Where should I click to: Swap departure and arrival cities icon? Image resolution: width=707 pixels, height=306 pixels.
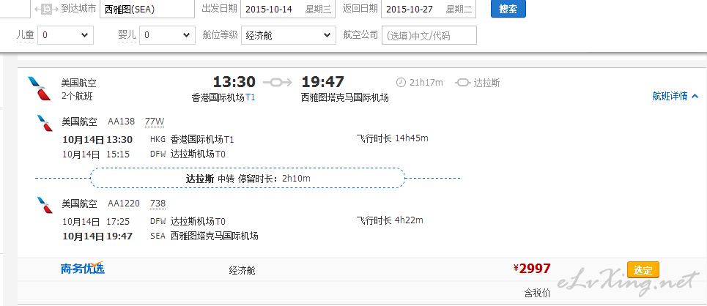[x=46, y=9]
